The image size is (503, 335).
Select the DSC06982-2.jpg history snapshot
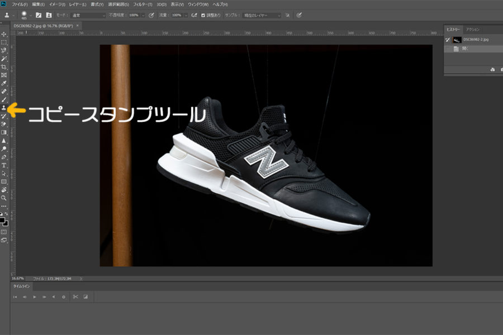pos(473,40)
